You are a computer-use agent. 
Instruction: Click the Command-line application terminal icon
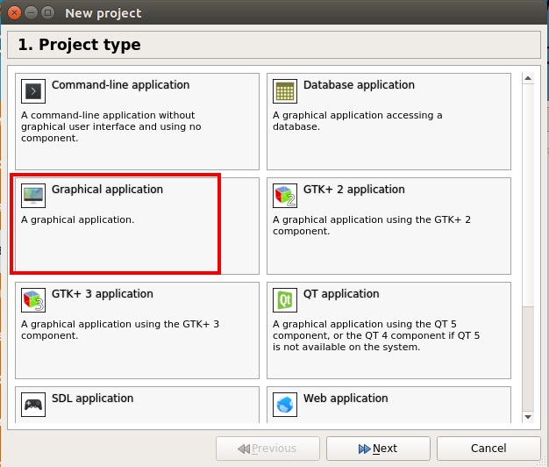(33, 91)
